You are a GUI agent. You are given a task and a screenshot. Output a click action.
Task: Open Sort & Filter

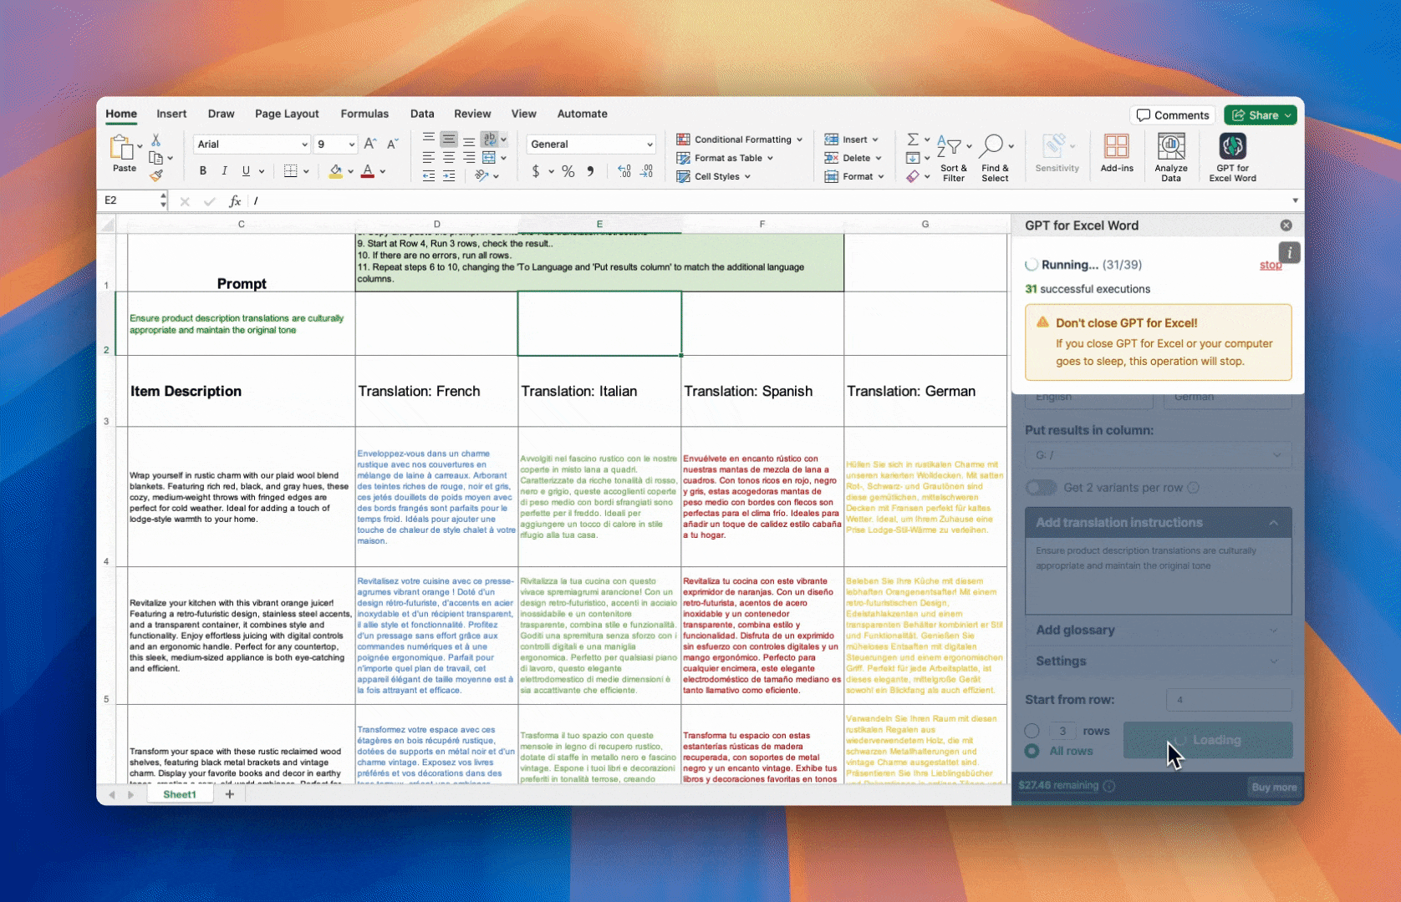953,158
